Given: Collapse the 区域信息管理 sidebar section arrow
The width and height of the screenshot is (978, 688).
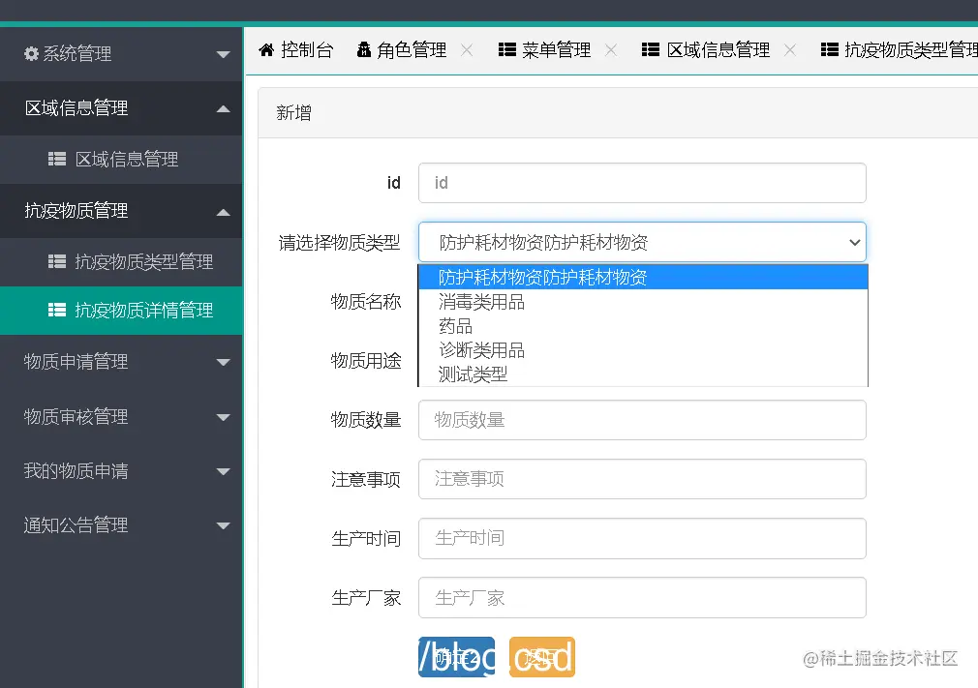Looking at the screenshot, I should [x=224, y=109].
